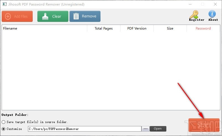Open the Register key icon
222x136 pixels.
pyautogui.click(x=197, y=16)
